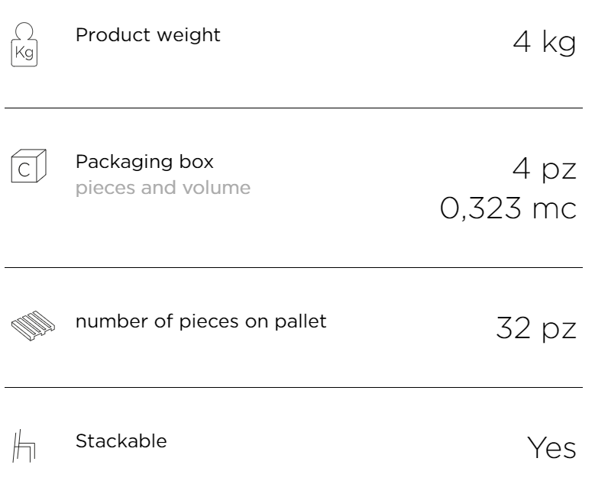
Task: Click the Packaging box label
Action: (144, 162)
